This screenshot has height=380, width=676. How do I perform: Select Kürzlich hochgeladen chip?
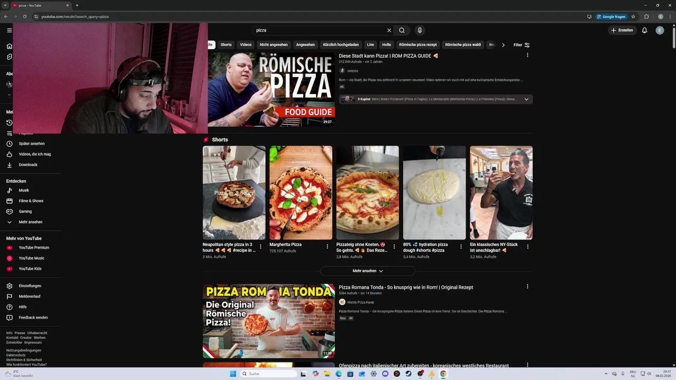click(341, 45)
